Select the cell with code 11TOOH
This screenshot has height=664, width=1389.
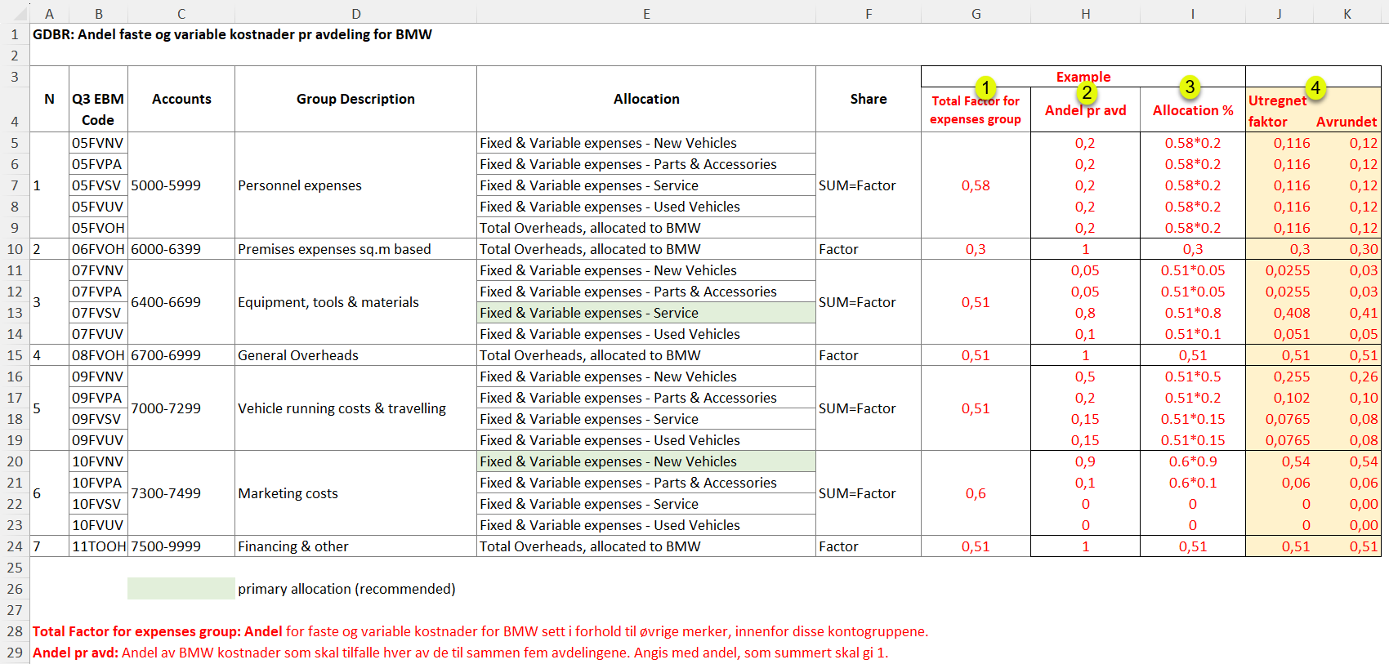point(98,546)
